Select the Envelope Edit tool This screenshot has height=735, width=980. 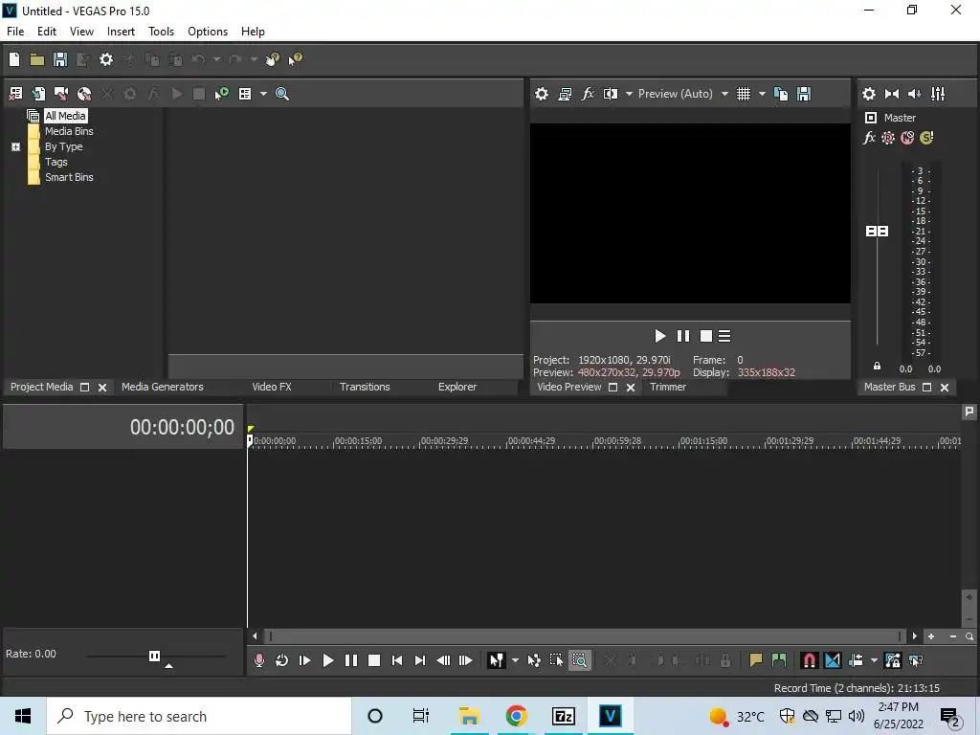[534, 660]
